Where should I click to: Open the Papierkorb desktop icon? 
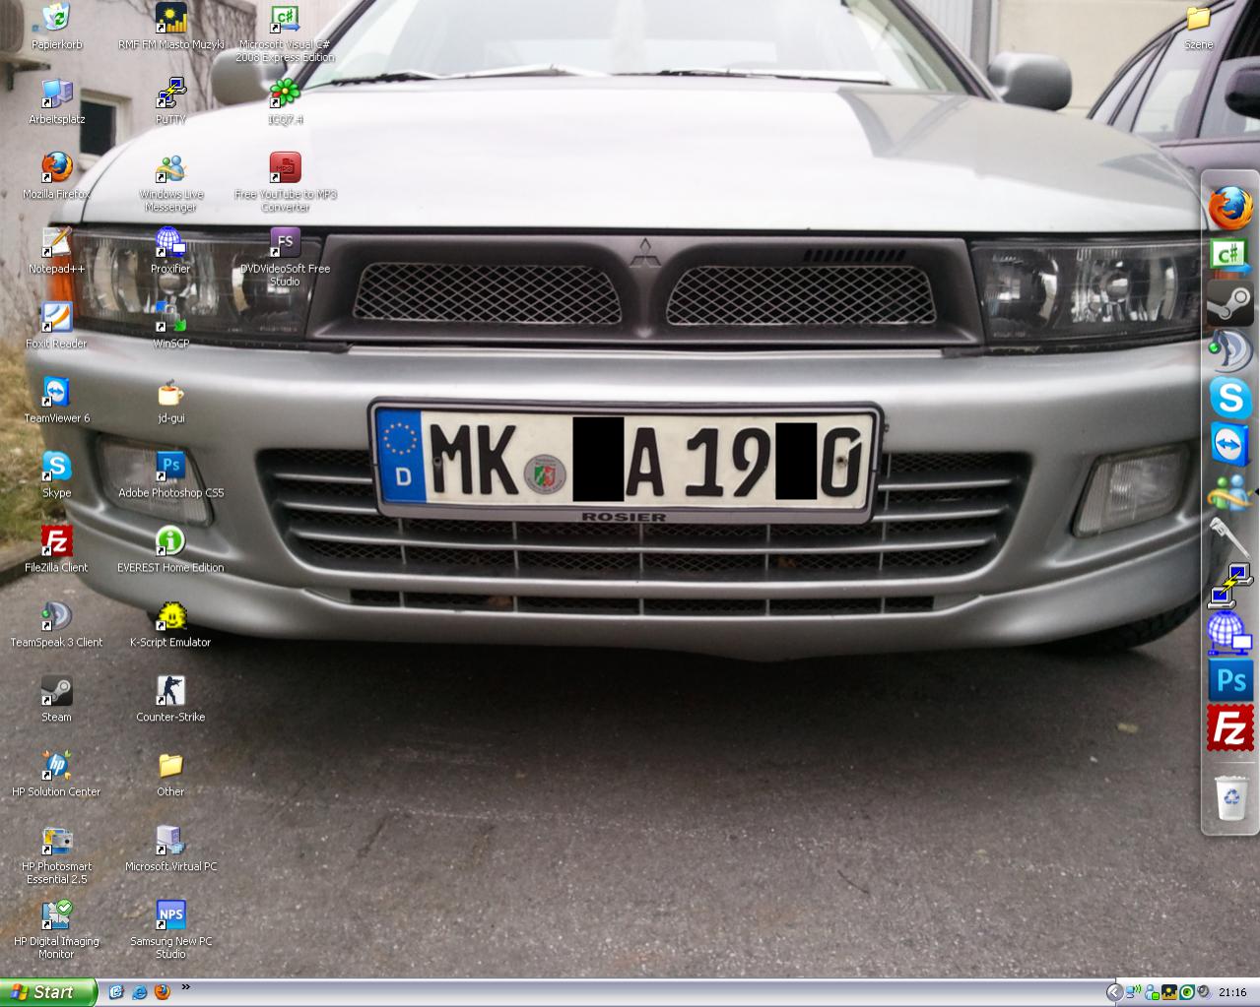point(56,27)
